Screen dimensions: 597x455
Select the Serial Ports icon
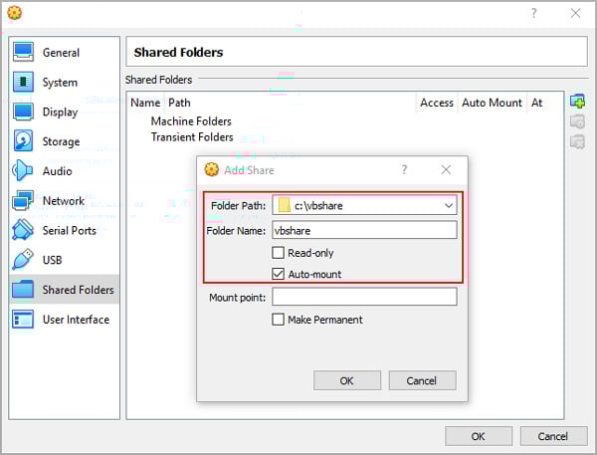(23, 230)
